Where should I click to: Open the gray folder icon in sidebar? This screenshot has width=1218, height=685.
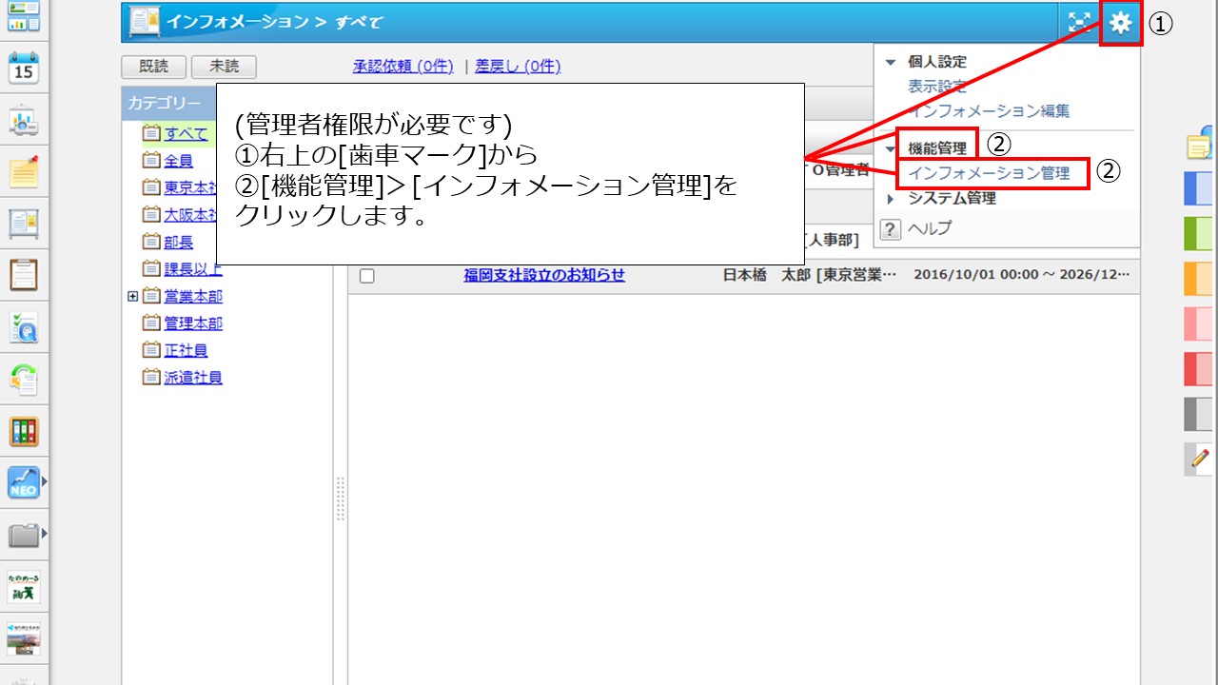point(24,536)
